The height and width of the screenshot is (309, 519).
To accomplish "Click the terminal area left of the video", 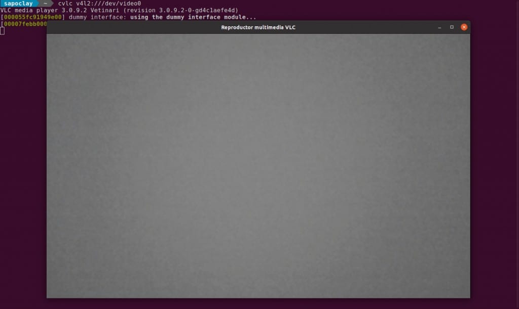I will [x=23, y=165].
